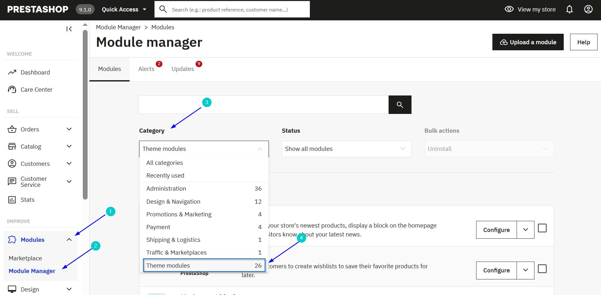This screenshot has height=295, width=601.
Task: Open the Quick Access dropdown
Action: pyautogui.click(x=124, y=10)
